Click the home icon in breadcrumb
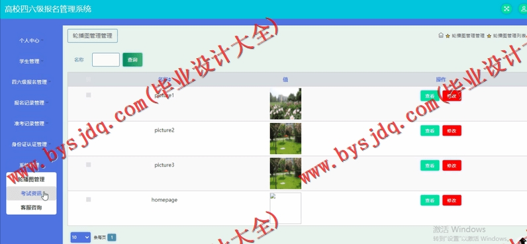This screenshot has width=527, height=244. 441,35
